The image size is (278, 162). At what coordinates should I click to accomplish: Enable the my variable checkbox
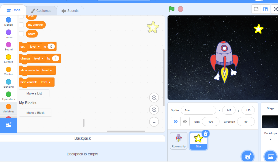tap(21, 25)
